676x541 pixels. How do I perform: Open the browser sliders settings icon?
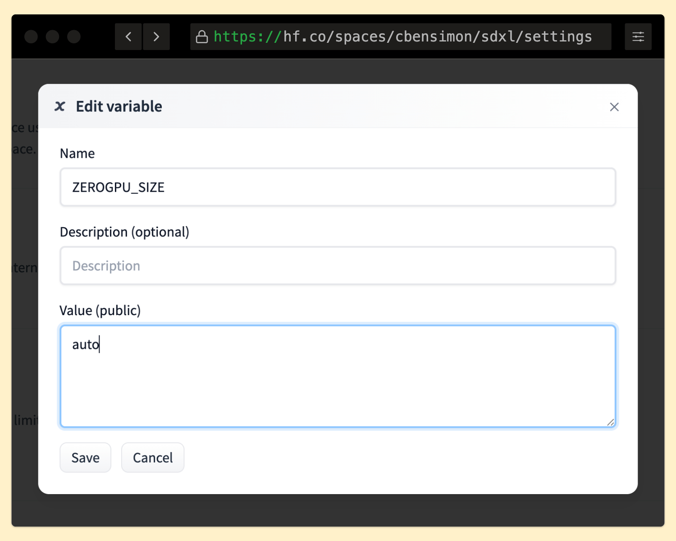coord(638,37)
